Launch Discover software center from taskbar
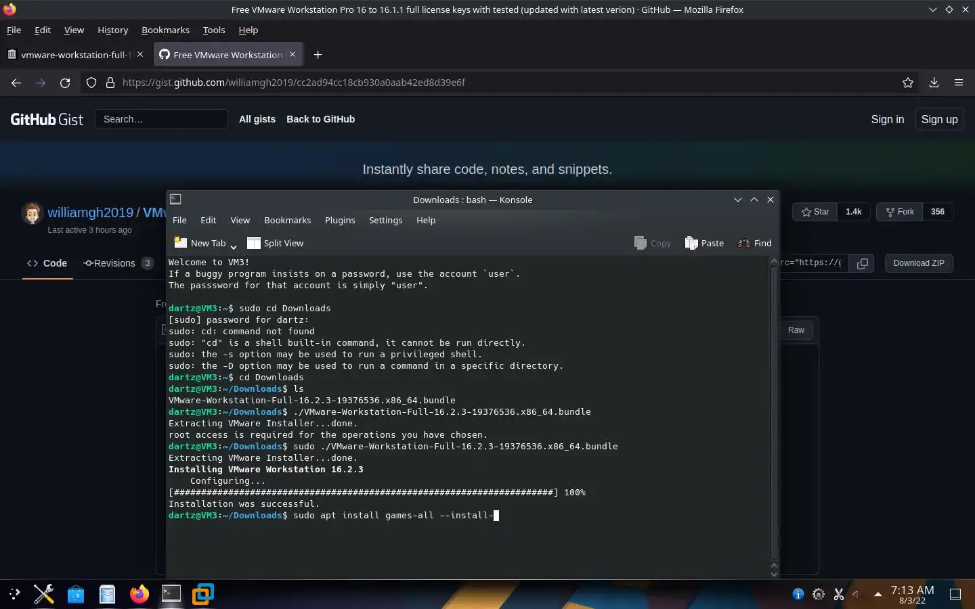 coord(76,594)
